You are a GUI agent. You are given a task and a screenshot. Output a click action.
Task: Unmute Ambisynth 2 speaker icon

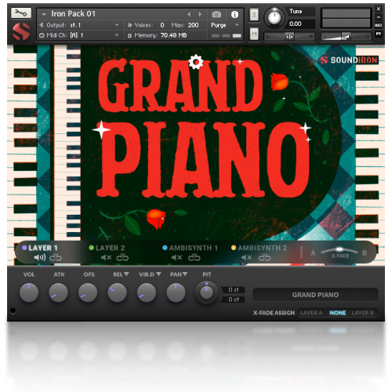click(246, 257)
